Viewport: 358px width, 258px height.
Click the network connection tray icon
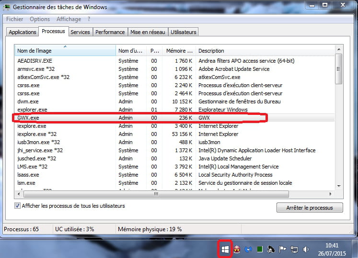point(294,249)
